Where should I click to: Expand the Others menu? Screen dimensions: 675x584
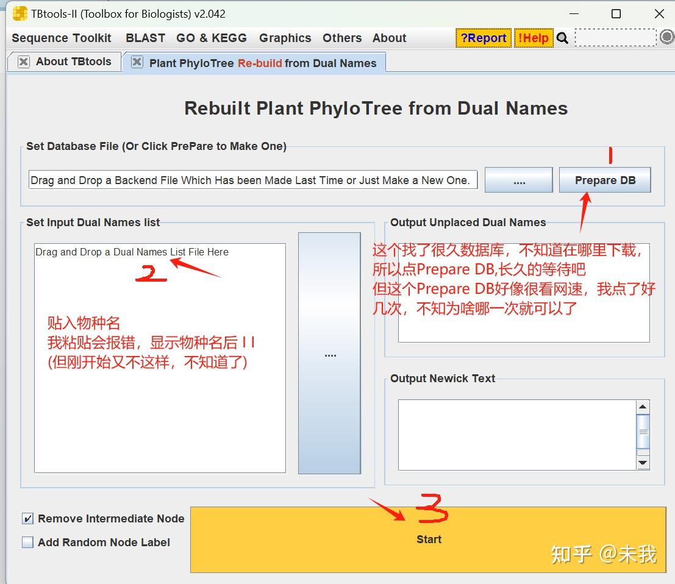[342, 38]
